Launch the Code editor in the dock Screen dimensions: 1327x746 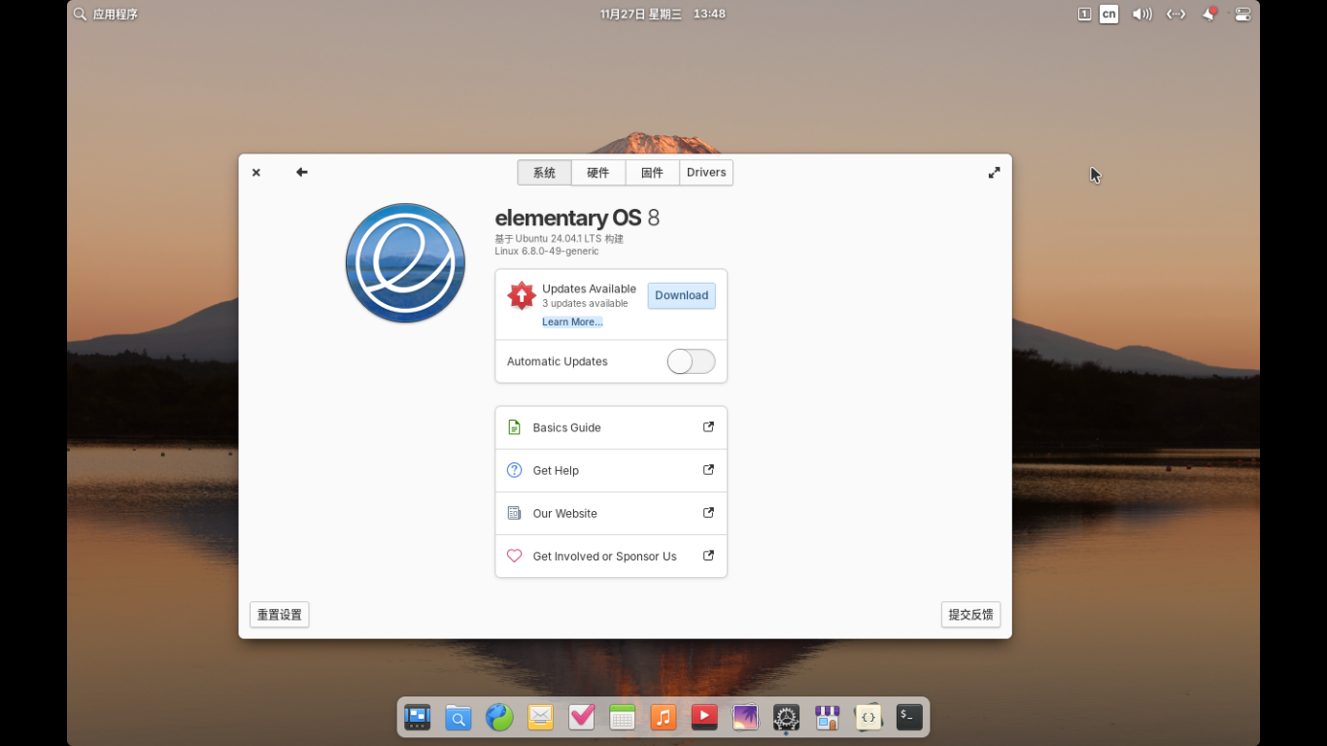pyautogui.click(x=868, y=718)
